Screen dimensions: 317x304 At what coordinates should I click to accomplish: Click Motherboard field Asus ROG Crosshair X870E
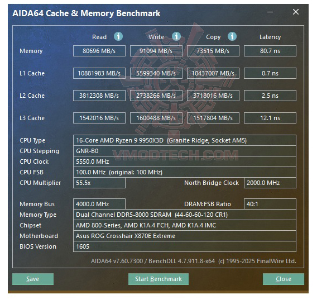pos(185,236)
